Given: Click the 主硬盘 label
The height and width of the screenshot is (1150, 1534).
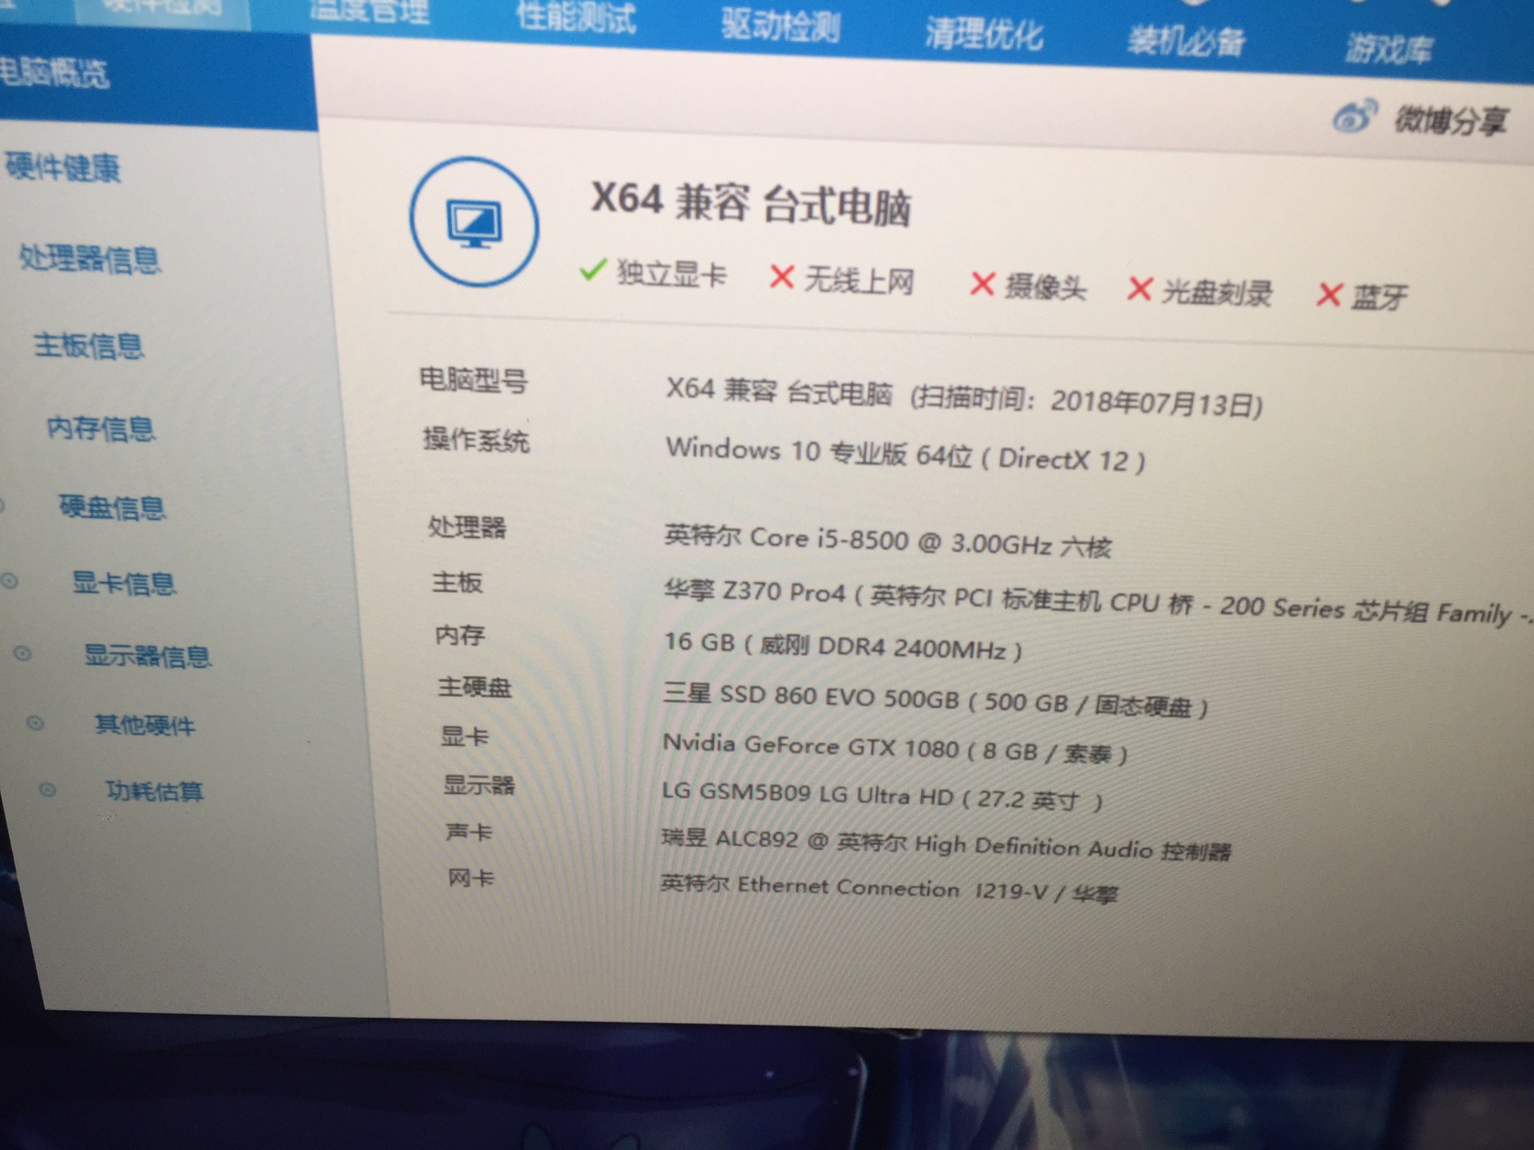Looking at the screenshot, I should 475,687.
